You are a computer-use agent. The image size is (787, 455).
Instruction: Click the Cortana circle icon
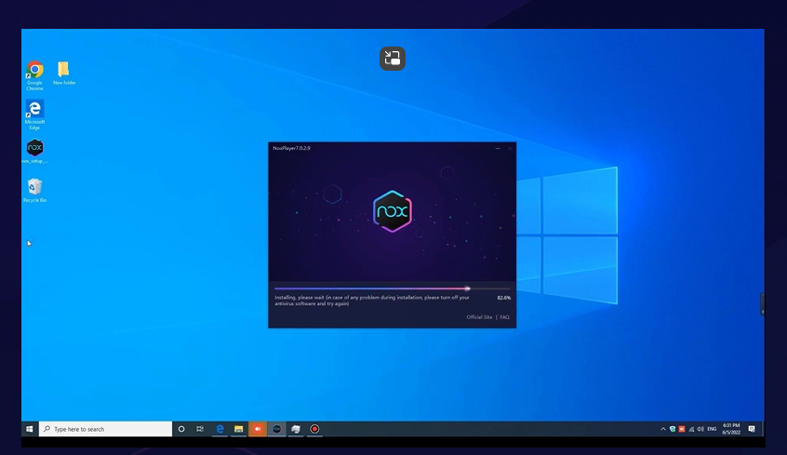coord(181,429)
